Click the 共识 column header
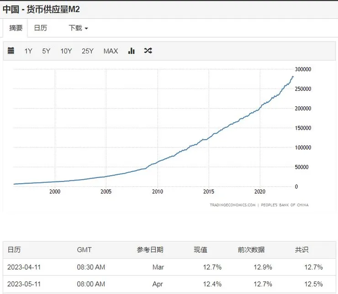 pyautogui.click(x=301, y=250)
